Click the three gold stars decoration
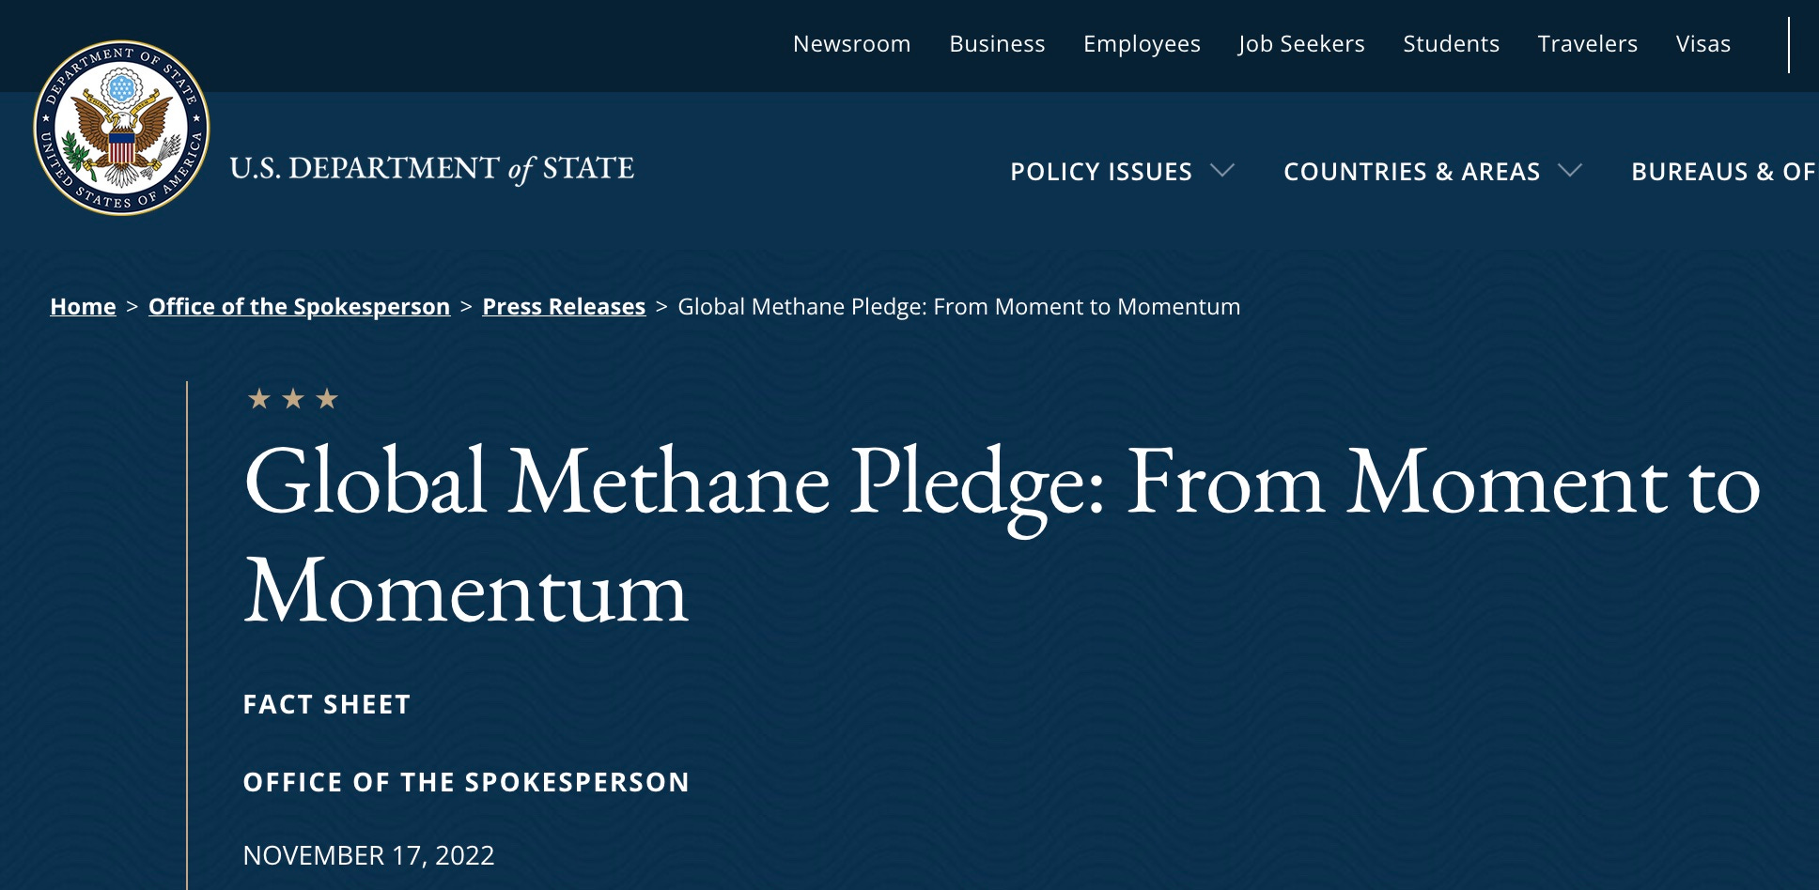The image size is (1819, 890). [292, 399]
